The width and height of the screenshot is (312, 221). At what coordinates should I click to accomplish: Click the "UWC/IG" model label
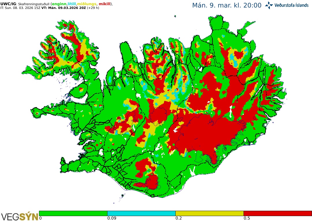[8, 4]
